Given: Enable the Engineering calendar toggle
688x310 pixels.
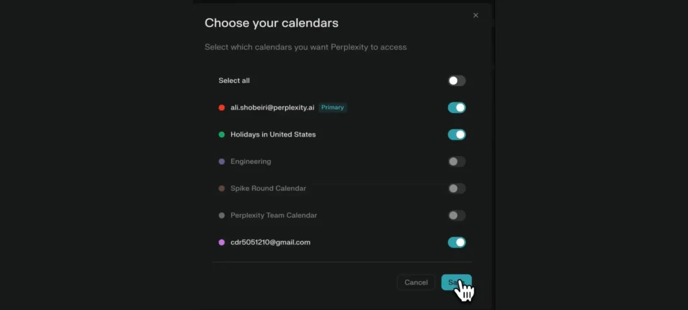Looking at the screenshot, I should pyautogui.click(x=457, y=161).
